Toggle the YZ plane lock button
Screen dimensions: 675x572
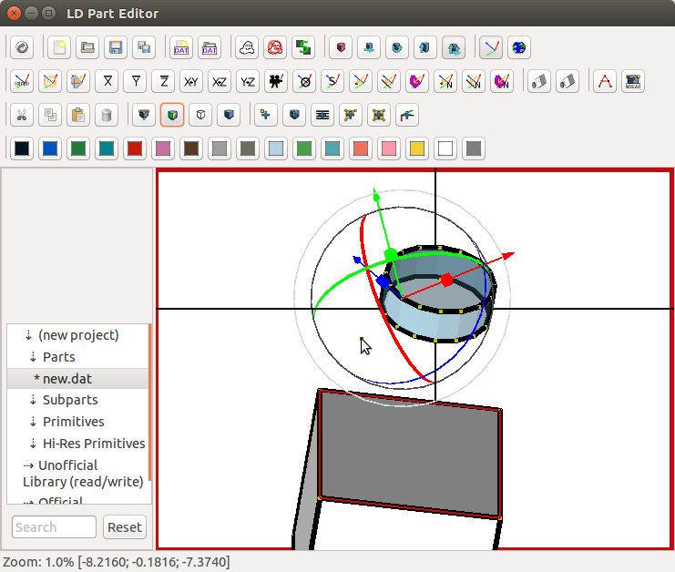pyautogui.click(x=248, y=81)
